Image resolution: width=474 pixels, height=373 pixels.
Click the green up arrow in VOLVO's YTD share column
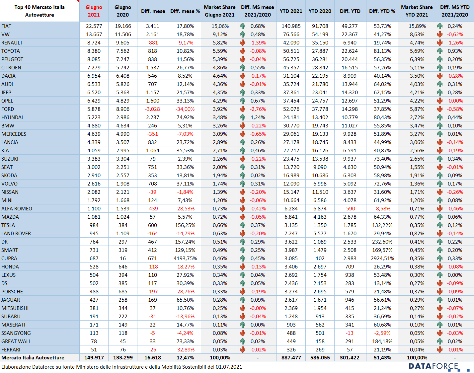(x=440, y=184)
